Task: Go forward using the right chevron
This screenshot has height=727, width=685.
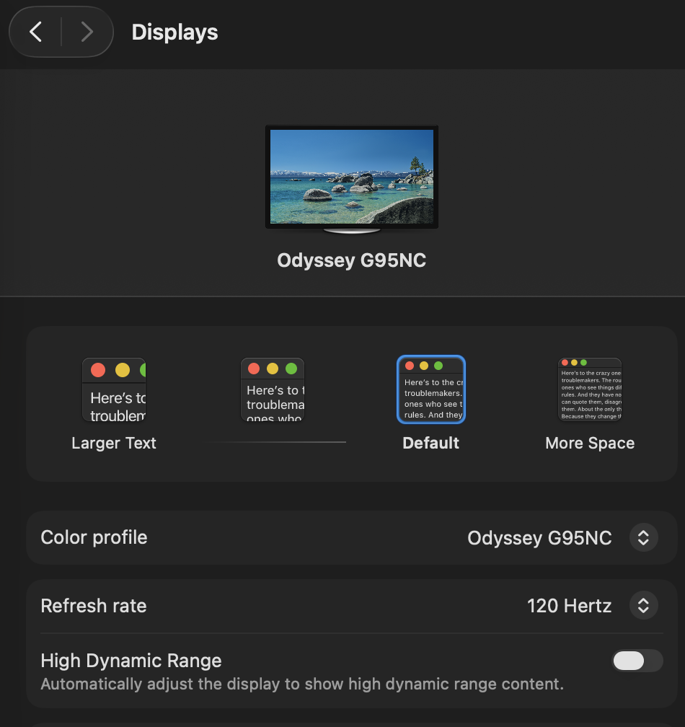Action: [x=87, y=32]
